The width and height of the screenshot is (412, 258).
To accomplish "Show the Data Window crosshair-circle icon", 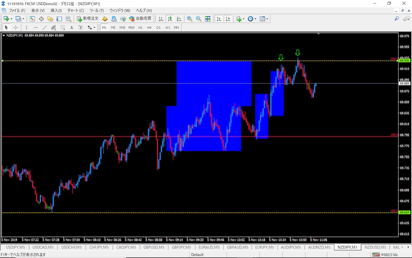I will (x=42, y=19).
